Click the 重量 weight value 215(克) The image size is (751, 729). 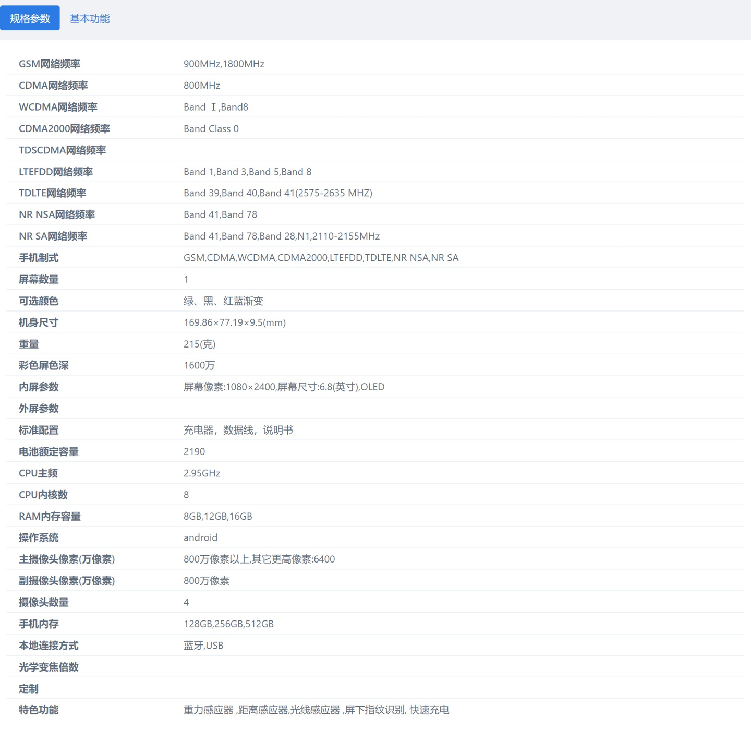(x=199, y=344)
